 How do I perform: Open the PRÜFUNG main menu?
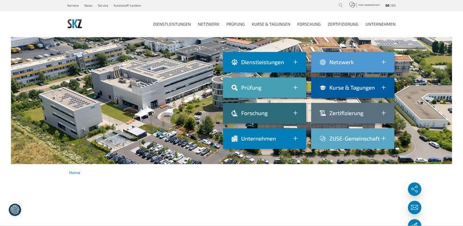(236, 24)
